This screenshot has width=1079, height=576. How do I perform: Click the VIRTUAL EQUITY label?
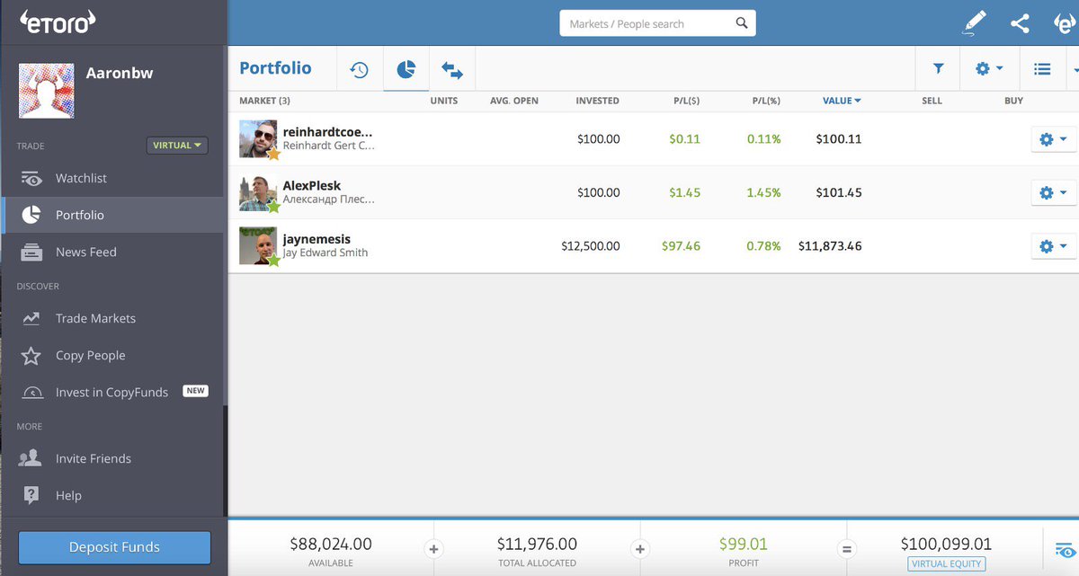tap(946, 563)
